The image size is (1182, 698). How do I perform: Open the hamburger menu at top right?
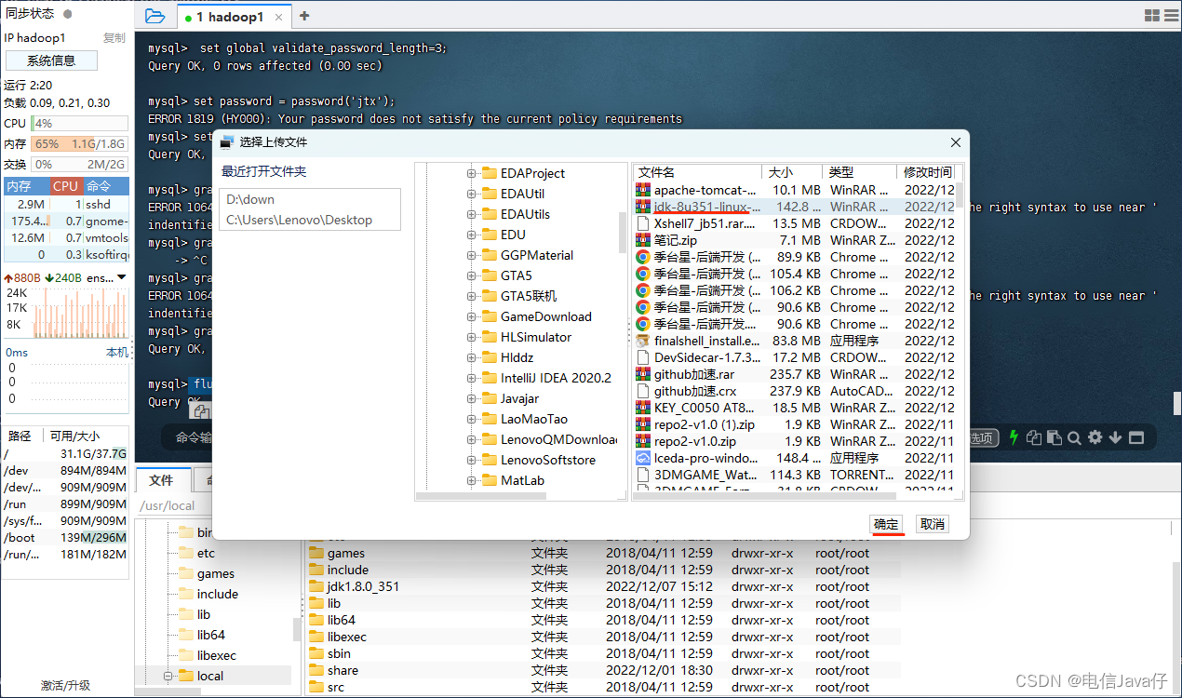[x=1170, y=15]
